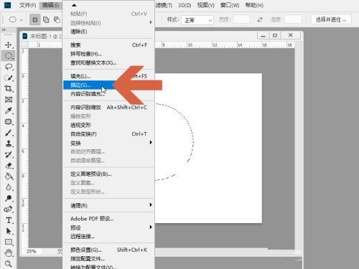Expand the 变换 submenu
Screen dimensions: 359x269
(x=151, y=143)
